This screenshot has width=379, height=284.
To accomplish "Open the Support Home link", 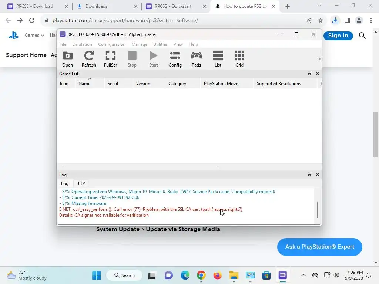I will (26, 55).
